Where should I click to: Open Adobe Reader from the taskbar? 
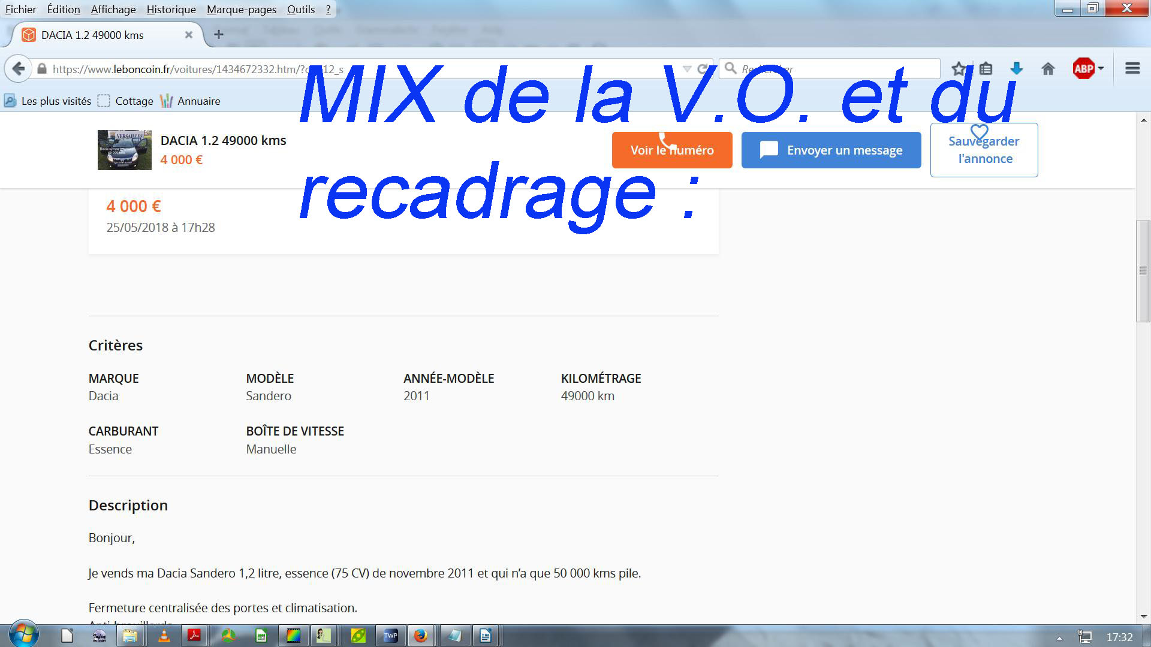[194, 636]
